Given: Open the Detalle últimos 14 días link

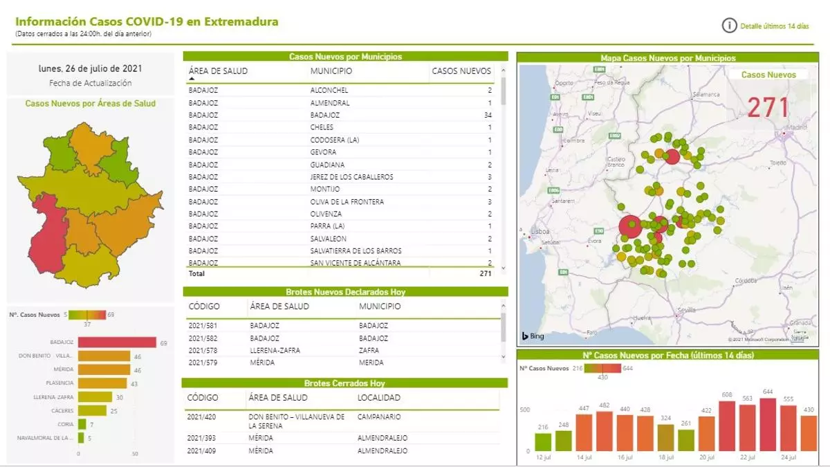Looking at the screenshot, I should (774, 26).
